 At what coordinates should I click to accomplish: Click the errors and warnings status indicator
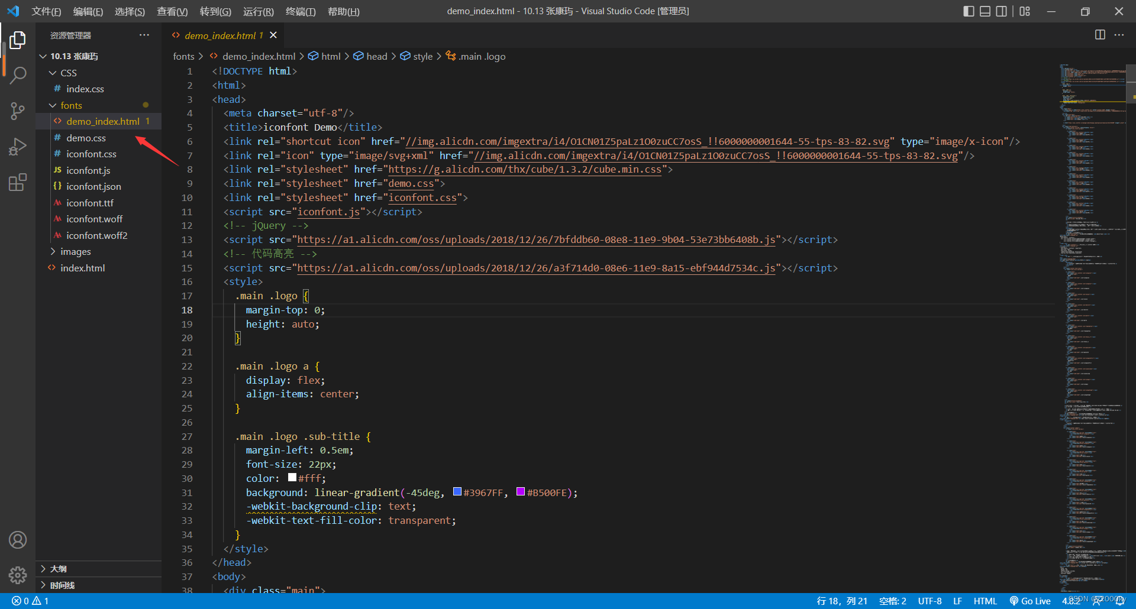(30, 601)
